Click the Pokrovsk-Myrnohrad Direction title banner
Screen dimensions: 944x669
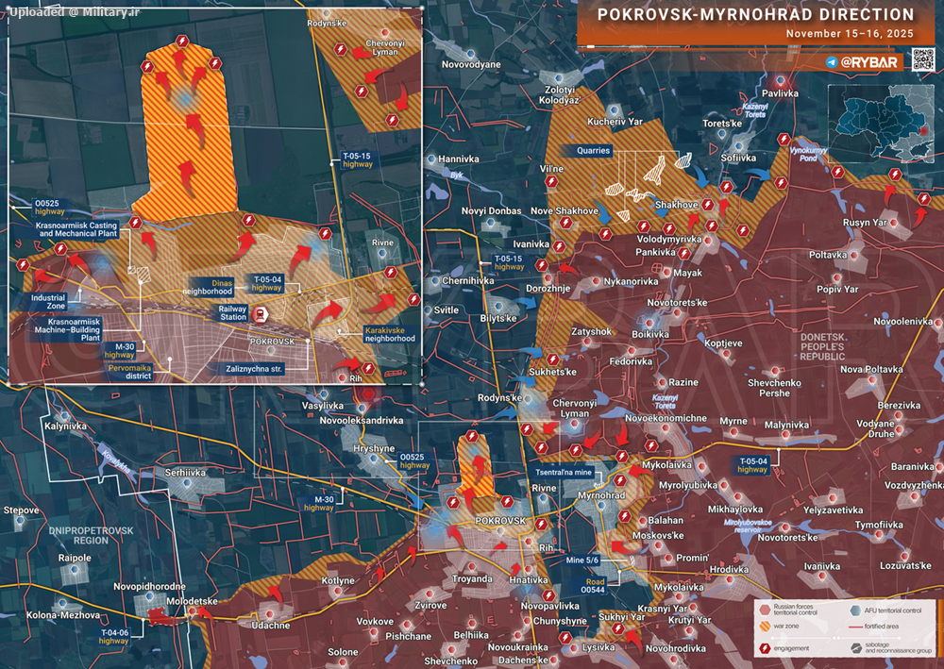[756, 15]
